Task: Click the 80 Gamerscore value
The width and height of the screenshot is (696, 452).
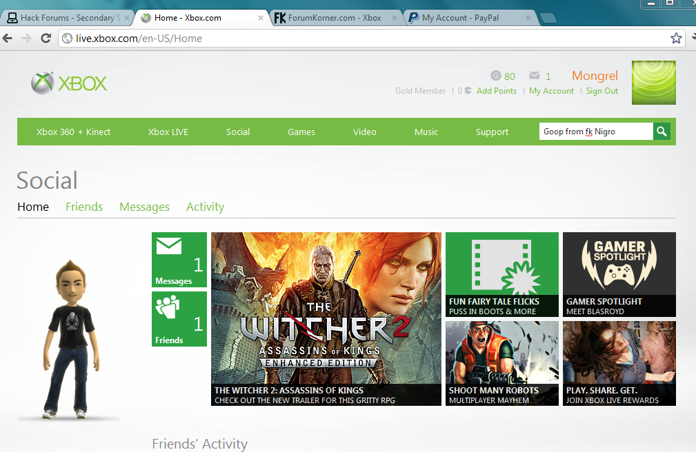Action: (x=510, y=76)
